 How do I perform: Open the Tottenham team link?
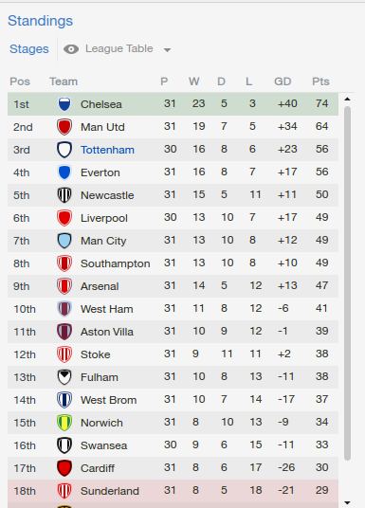coord(107,150)
